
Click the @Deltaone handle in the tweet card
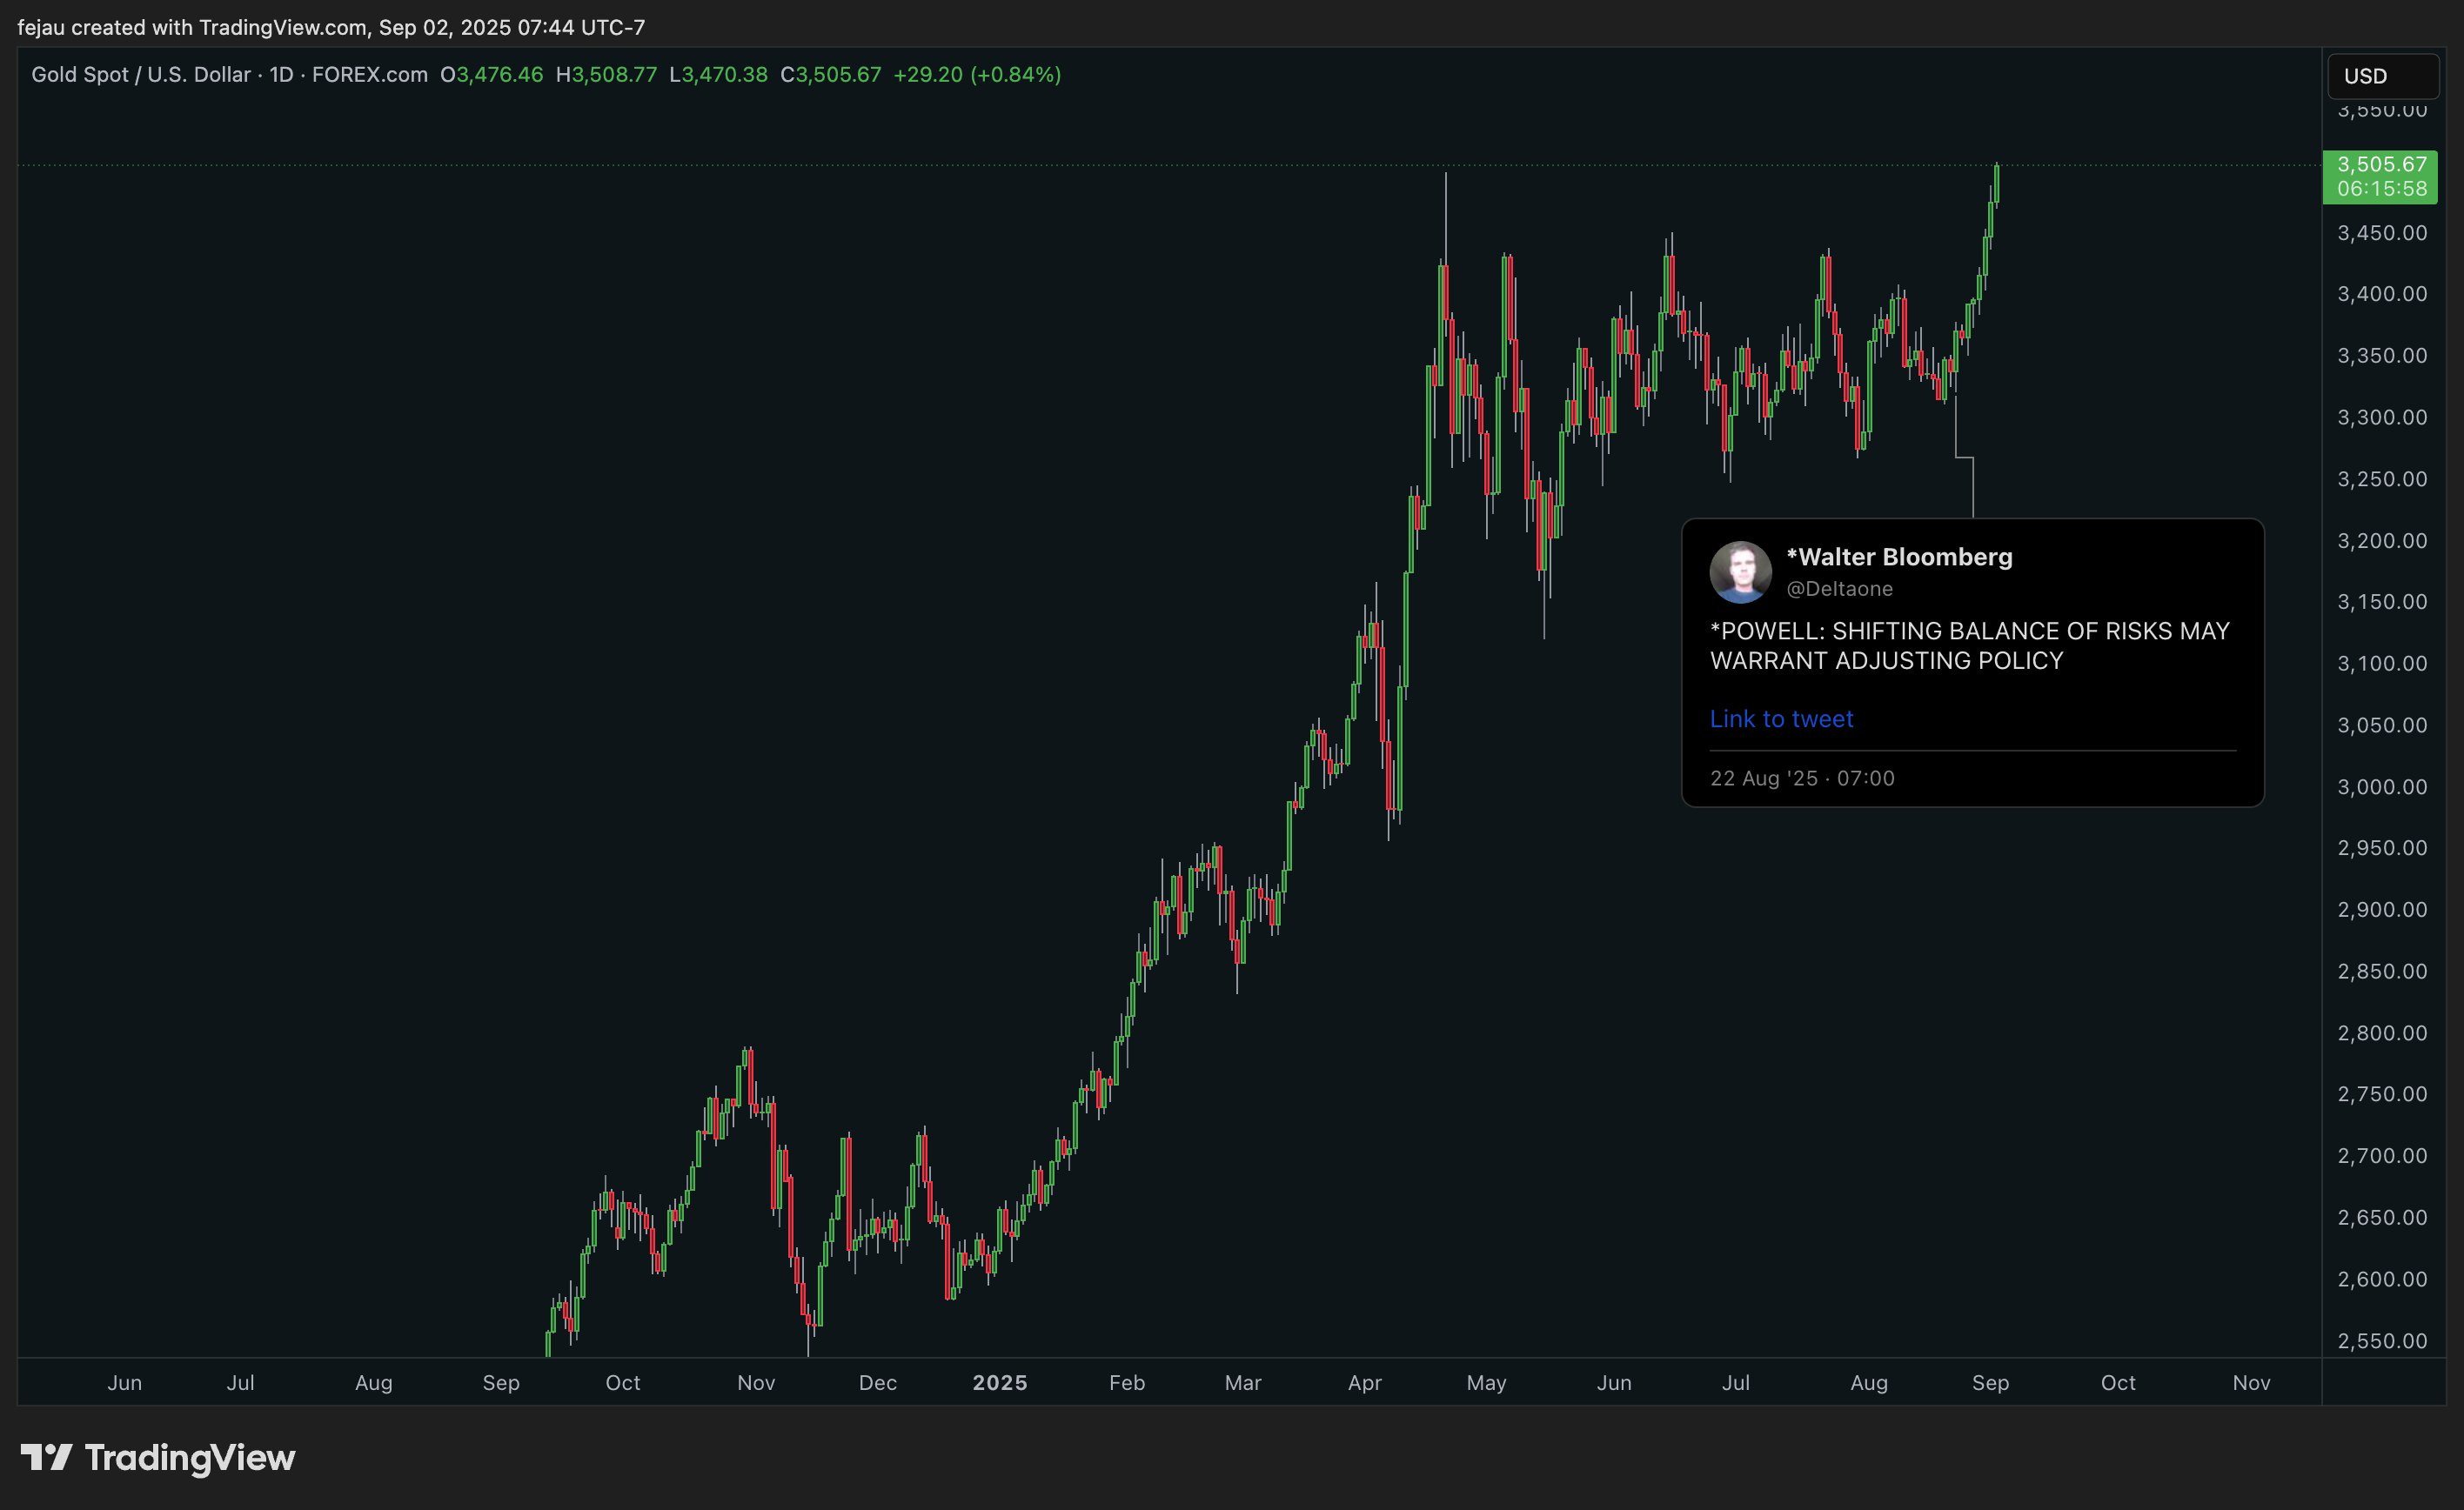click(1839, 589)
